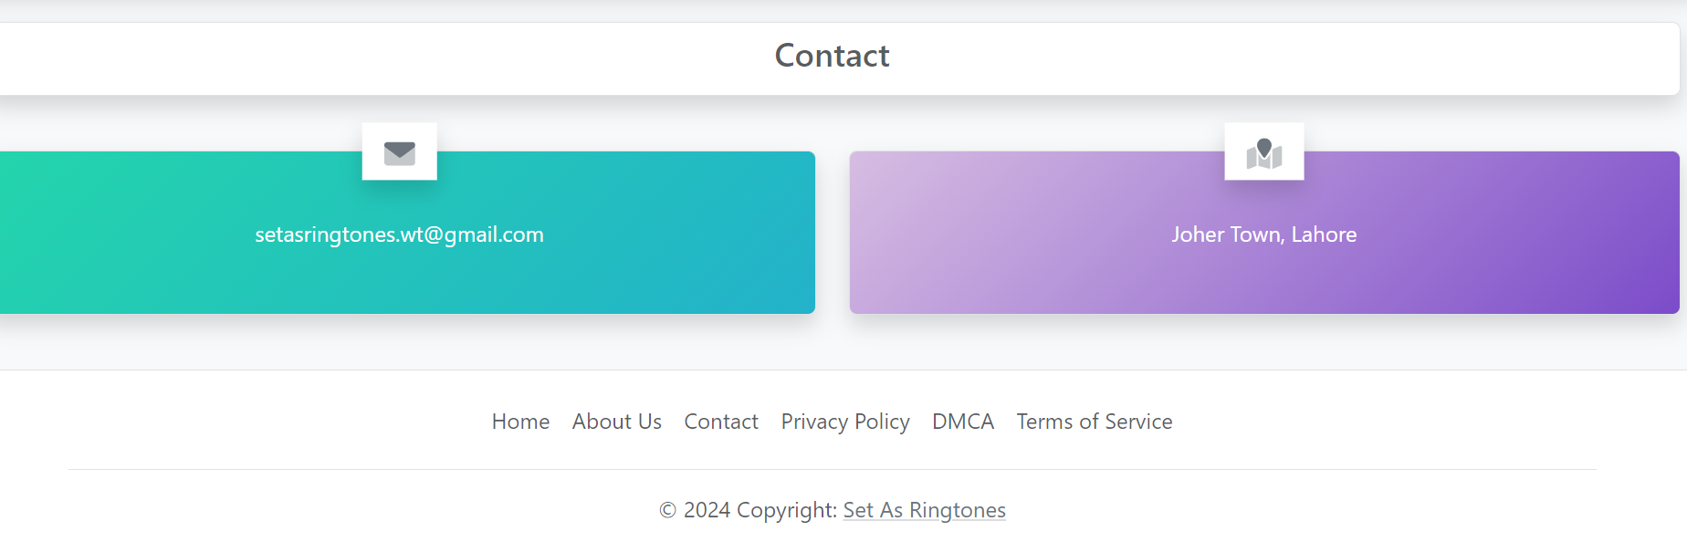This screenshot has width=1687, height=542.
Task: View the DMCA page
Action: [962, 422]
